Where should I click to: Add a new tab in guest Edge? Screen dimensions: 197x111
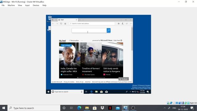tap(80, 20)
